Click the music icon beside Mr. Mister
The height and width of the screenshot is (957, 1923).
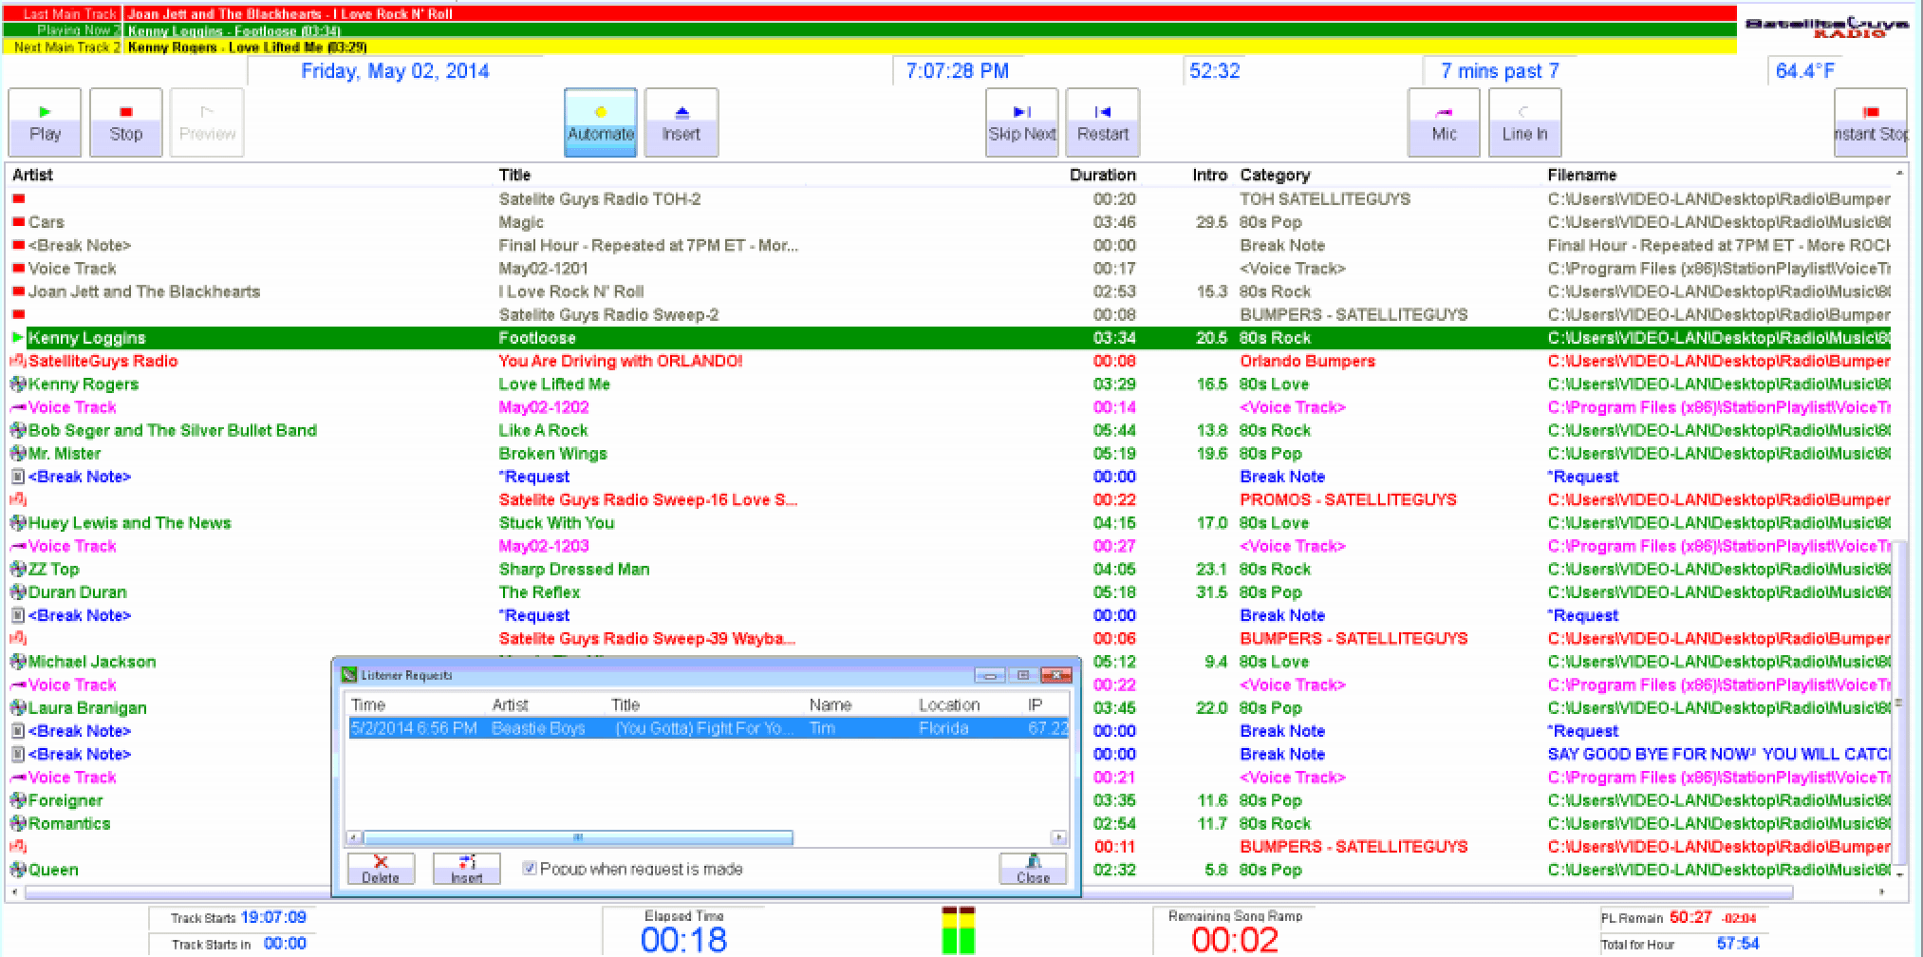coord(17,454)
